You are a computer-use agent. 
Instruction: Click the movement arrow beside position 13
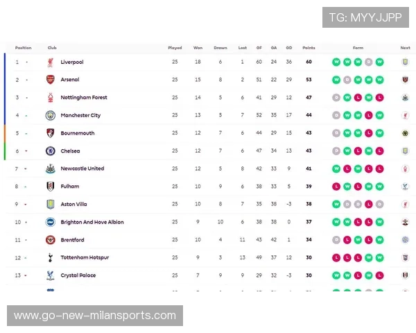(x=26, y=275)
